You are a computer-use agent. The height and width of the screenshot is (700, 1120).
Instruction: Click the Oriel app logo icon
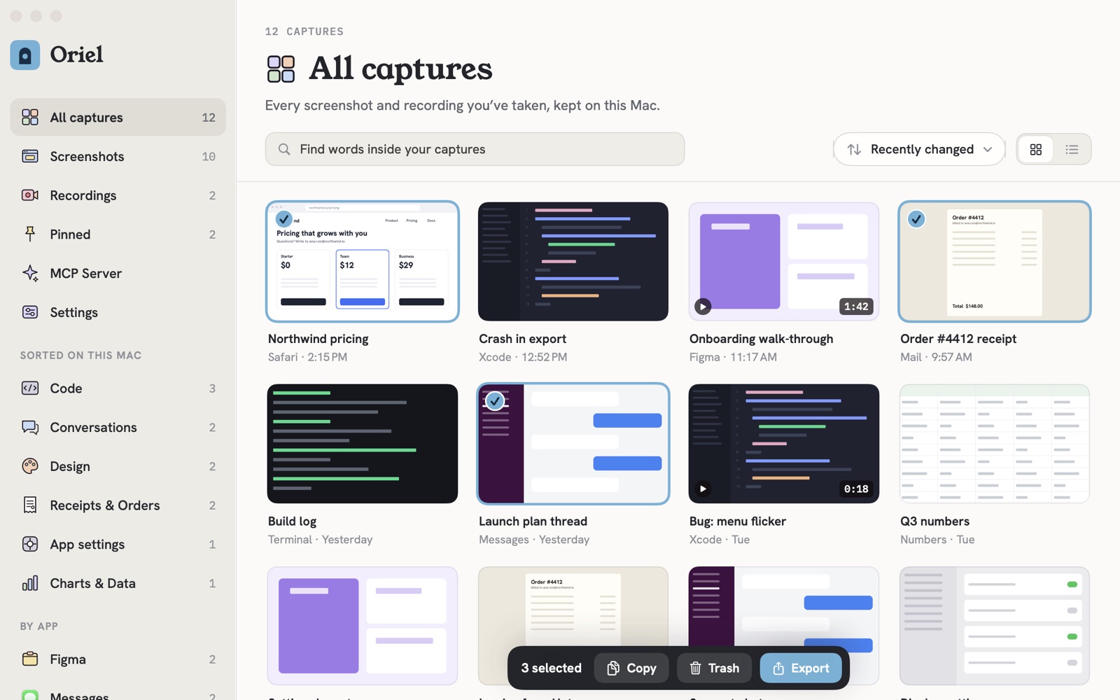tap(25, 55)
